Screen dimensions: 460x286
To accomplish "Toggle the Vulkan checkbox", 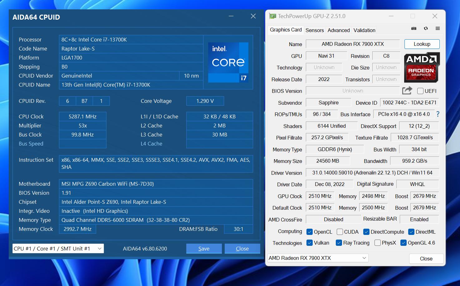I will (310, 243).
